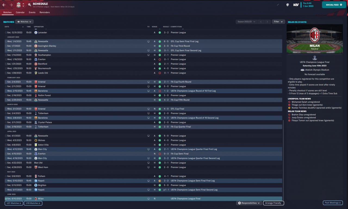Viewport: 348px width, 209px height.
Task: Click Brahim Díaz unregistered news item
Action: tap(303, 115)
